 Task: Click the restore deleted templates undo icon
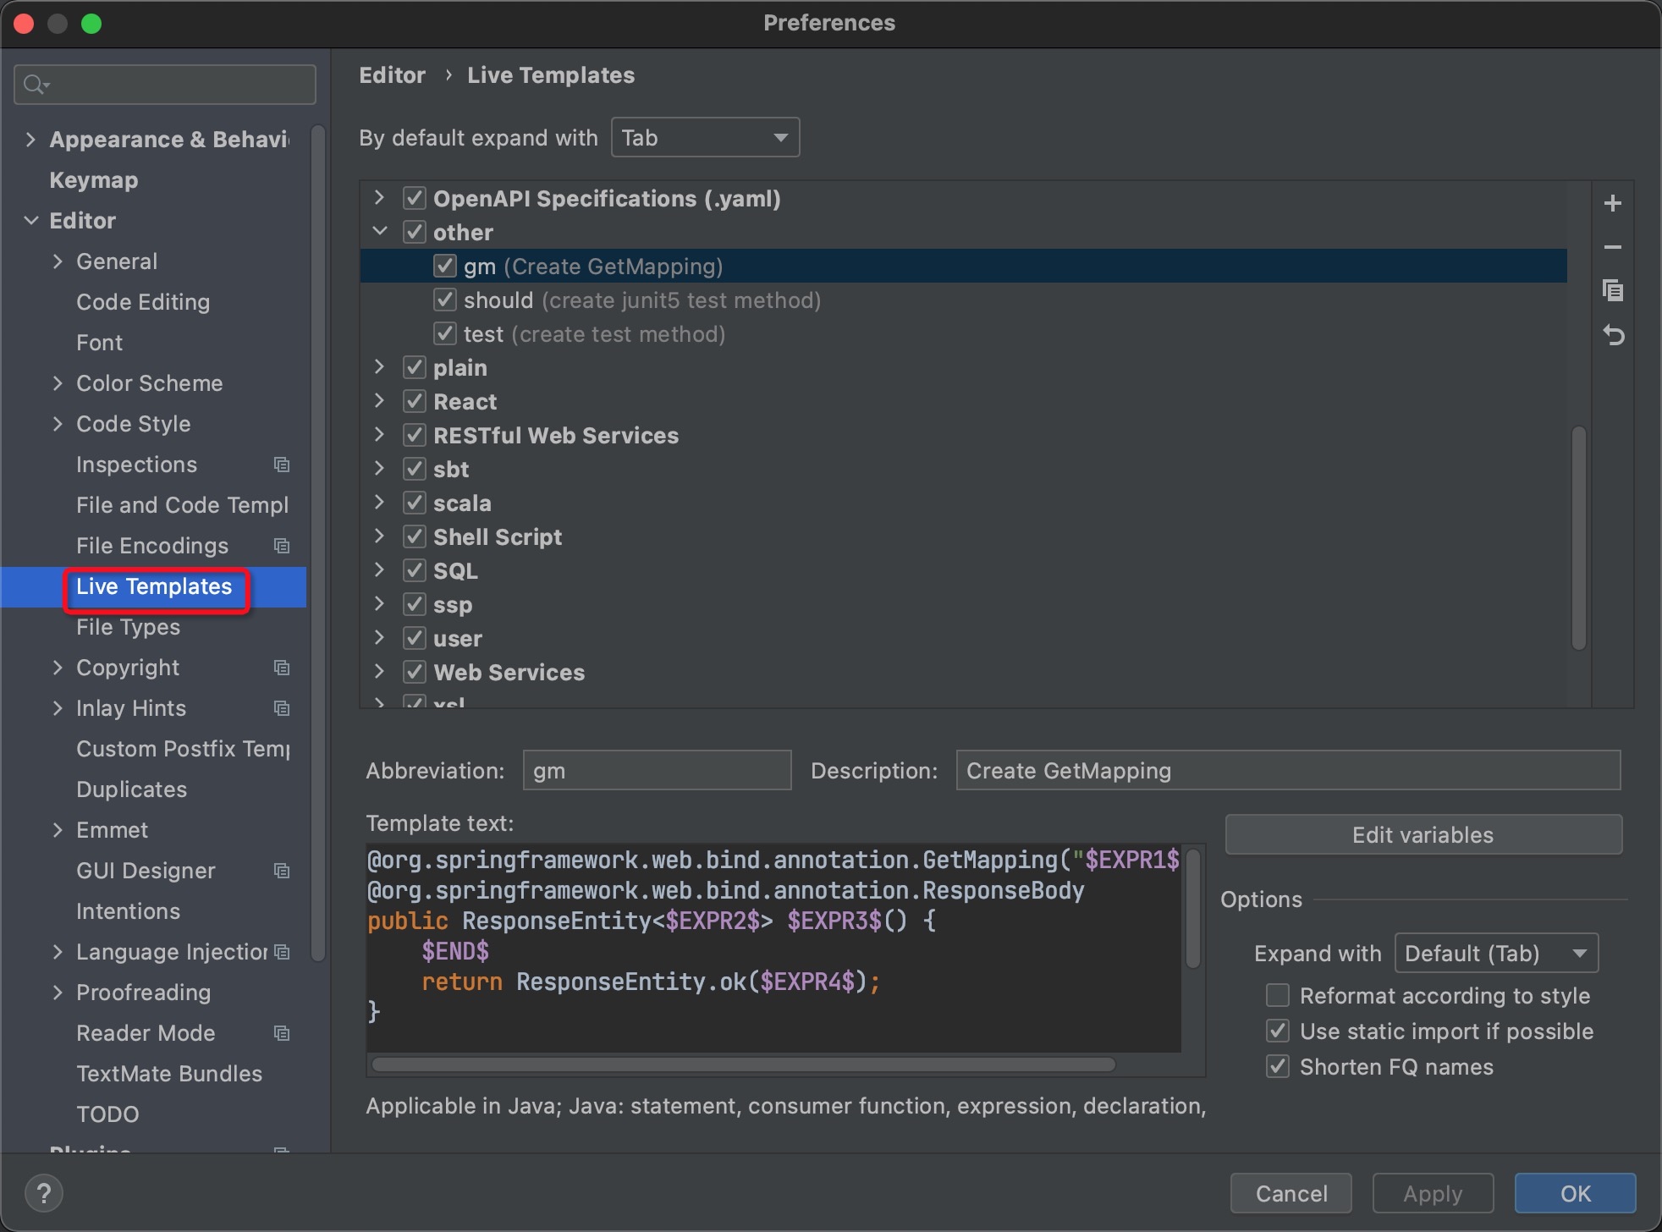click(x=1613, y=336)
